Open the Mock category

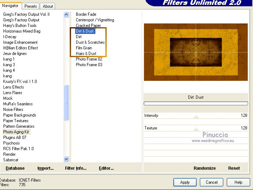(x=8, y=98)
